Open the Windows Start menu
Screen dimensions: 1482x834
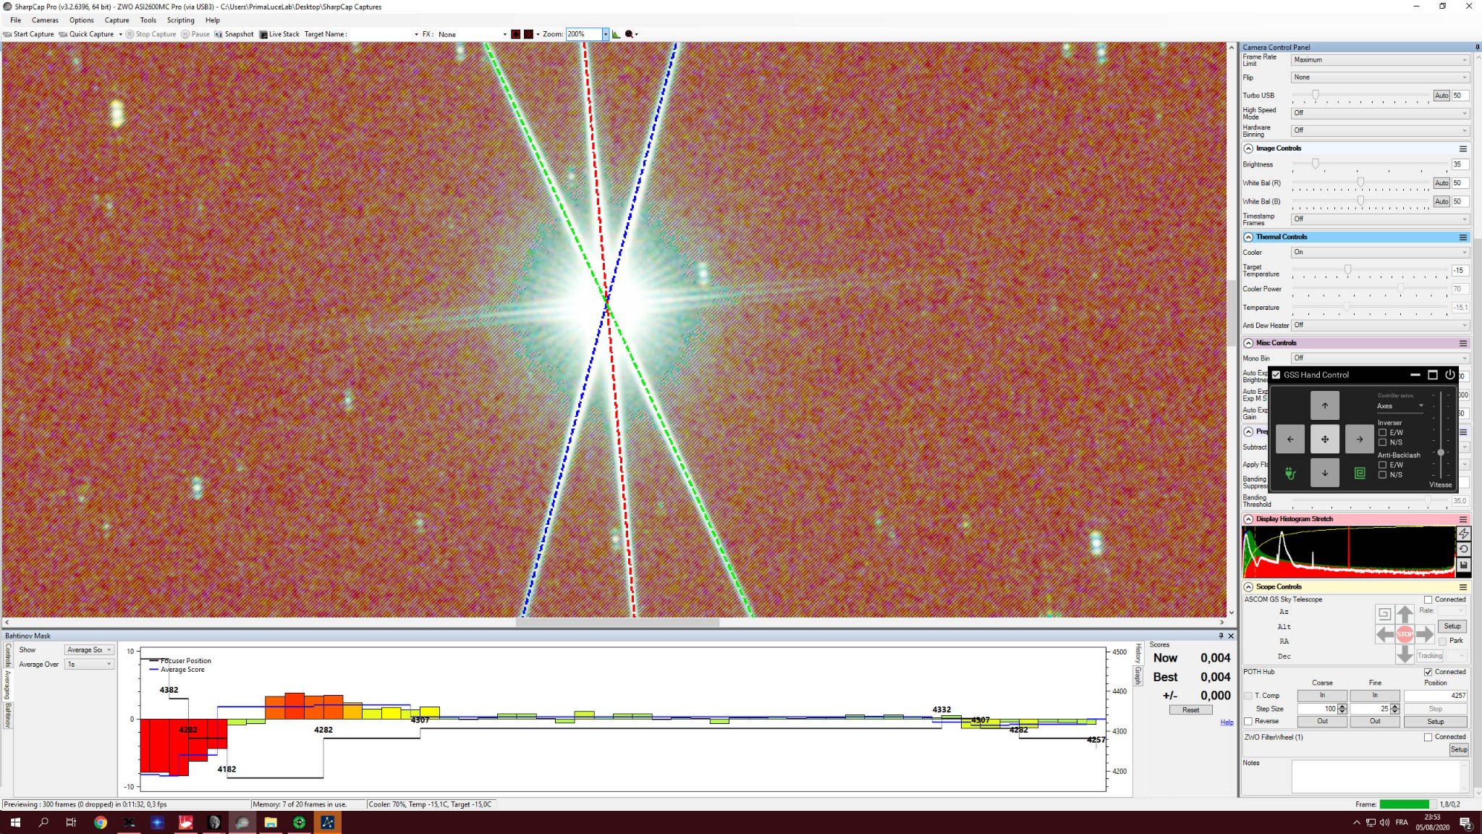coord(14,822)
